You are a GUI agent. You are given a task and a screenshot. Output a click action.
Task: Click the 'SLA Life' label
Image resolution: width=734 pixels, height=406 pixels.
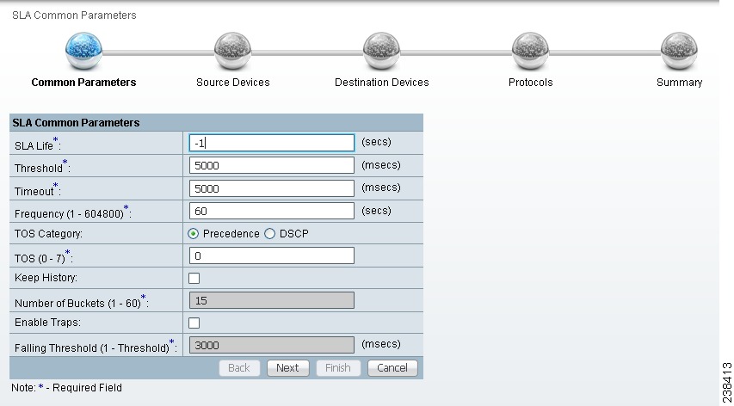click(x=38, y=145)
